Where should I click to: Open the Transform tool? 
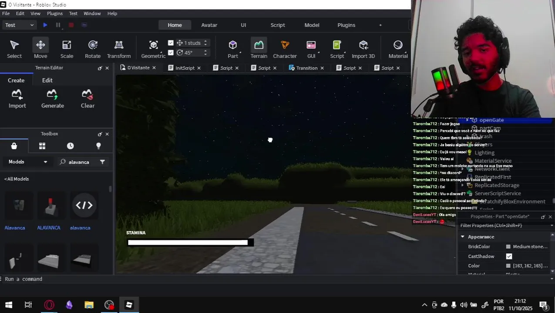coord(119,49)
